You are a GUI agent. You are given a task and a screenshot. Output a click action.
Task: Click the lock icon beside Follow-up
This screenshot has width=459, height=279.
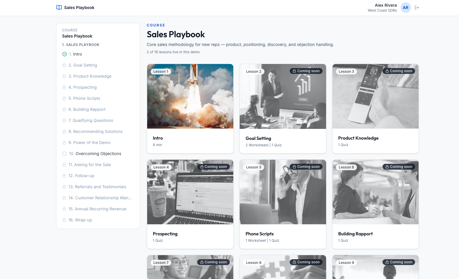click(x=64, y=176)
